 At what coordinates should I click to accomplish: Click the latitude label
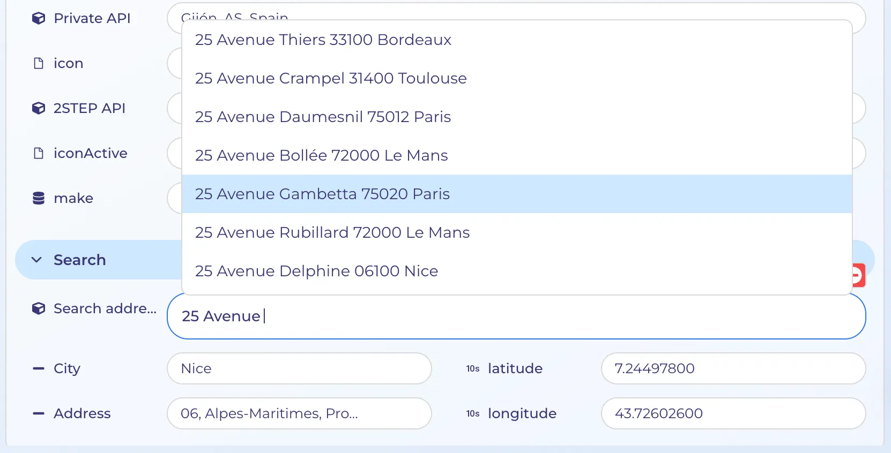[515, 368]
